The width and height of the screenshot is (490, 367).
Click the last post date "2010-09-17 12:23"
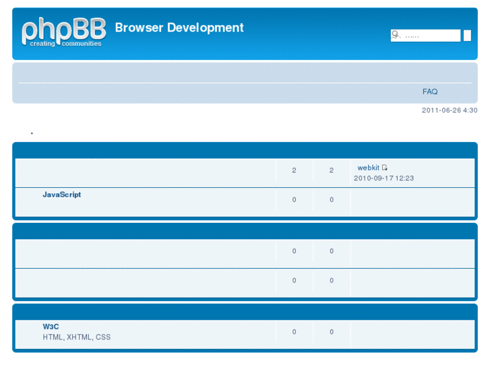(384, 178)
